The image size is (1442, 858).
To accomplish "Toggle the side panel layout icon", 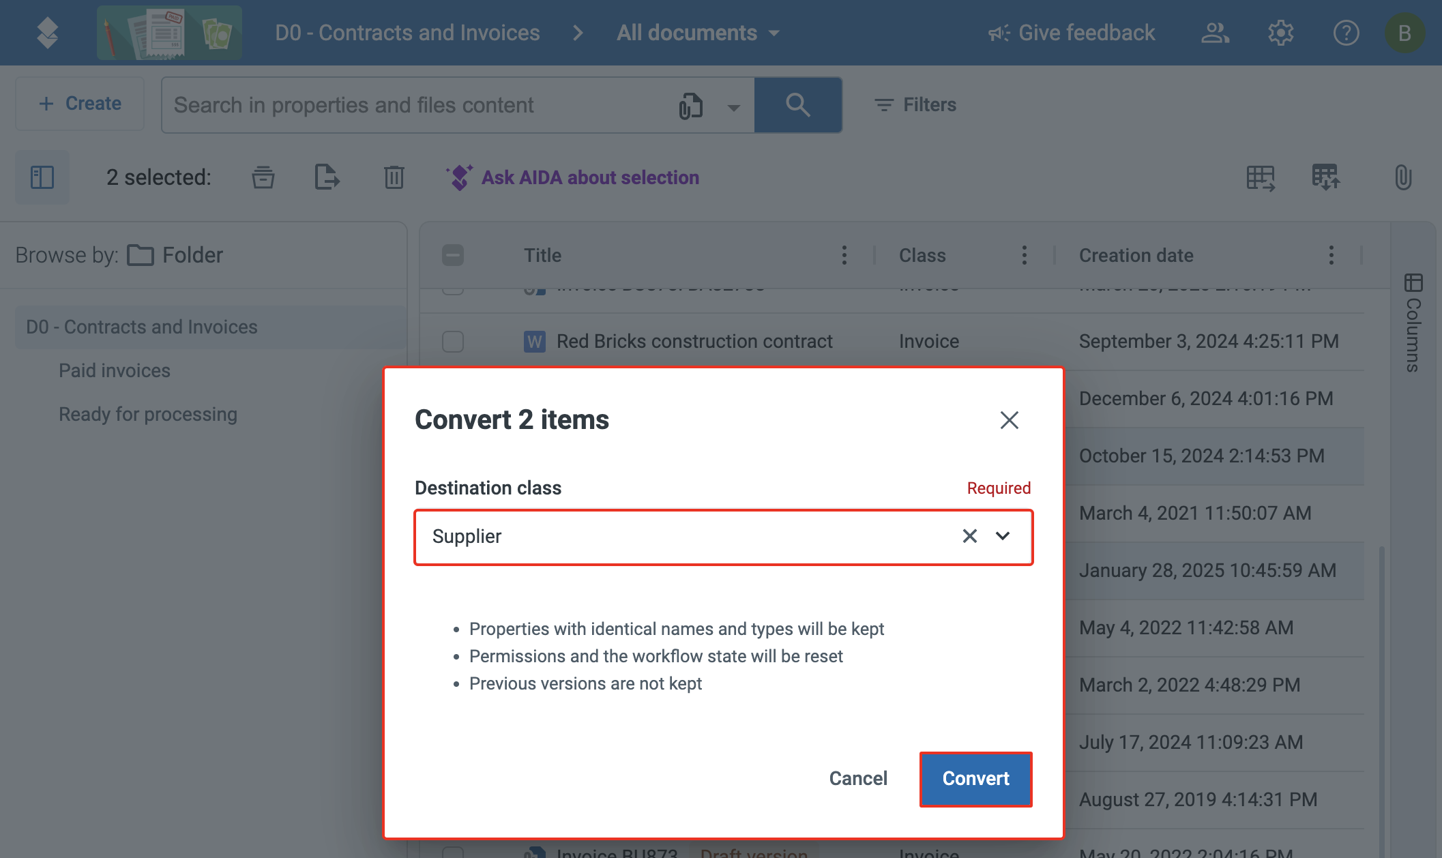I will point(42,177).
